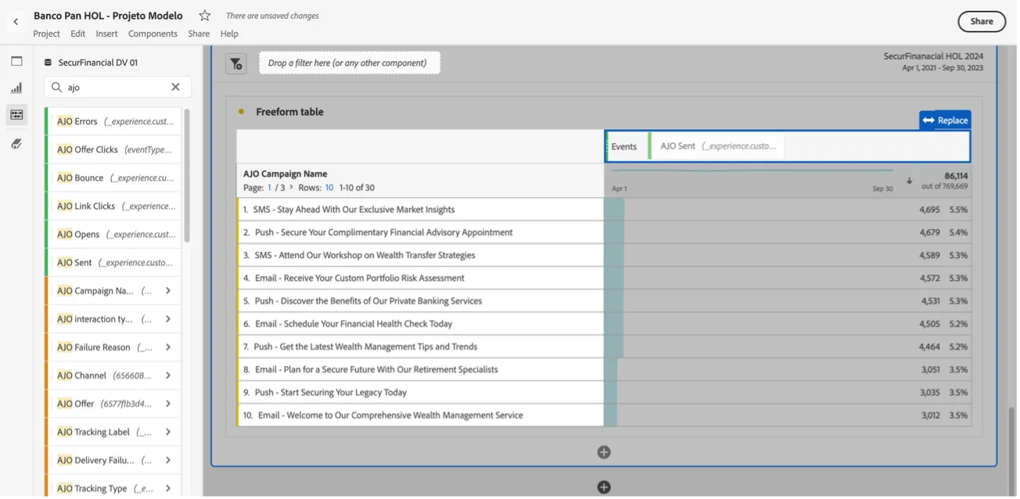Select the Components icon in the left rail
This screenshot has height=499, width=1020.
pyautogui.click(x=16, y=115)
